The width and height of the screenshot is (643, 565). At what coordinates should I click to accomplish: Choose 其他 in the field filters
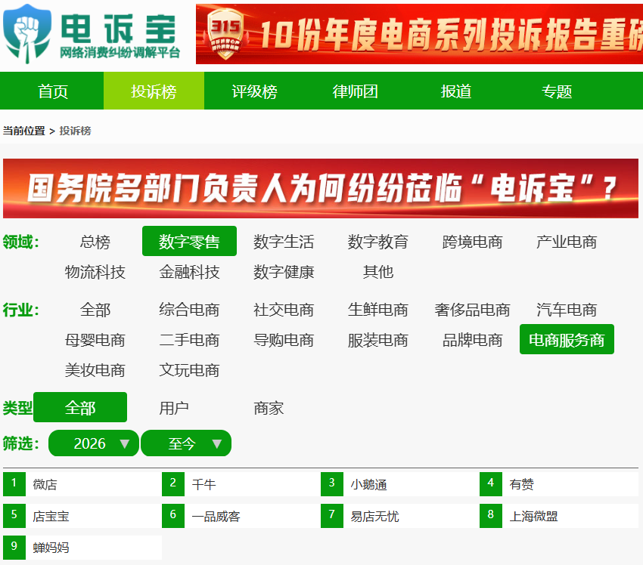coord(378,272)
